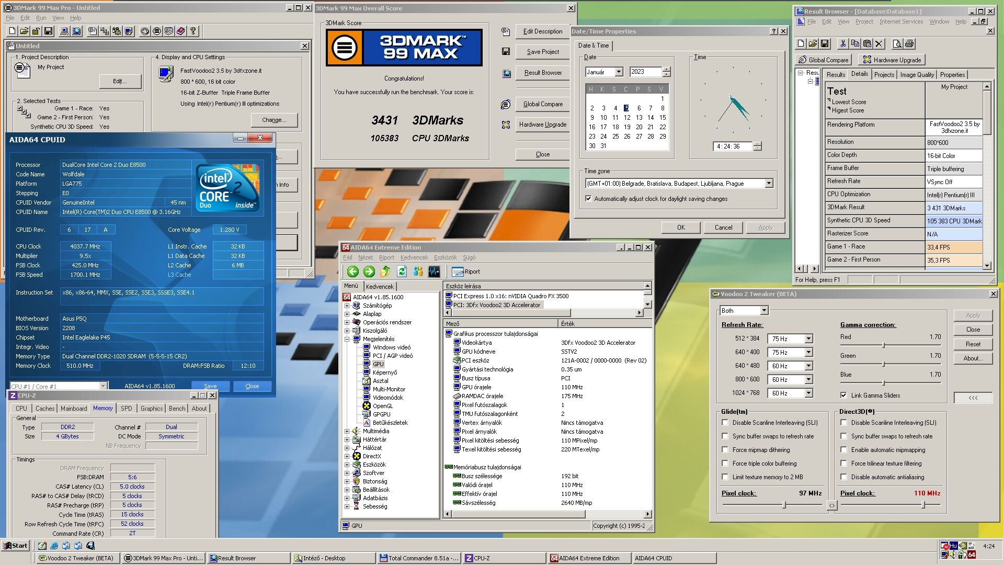Enable Force trilinear texture filtering
This screenshot has height=565, width=1004.
click(x=843, y=464)
